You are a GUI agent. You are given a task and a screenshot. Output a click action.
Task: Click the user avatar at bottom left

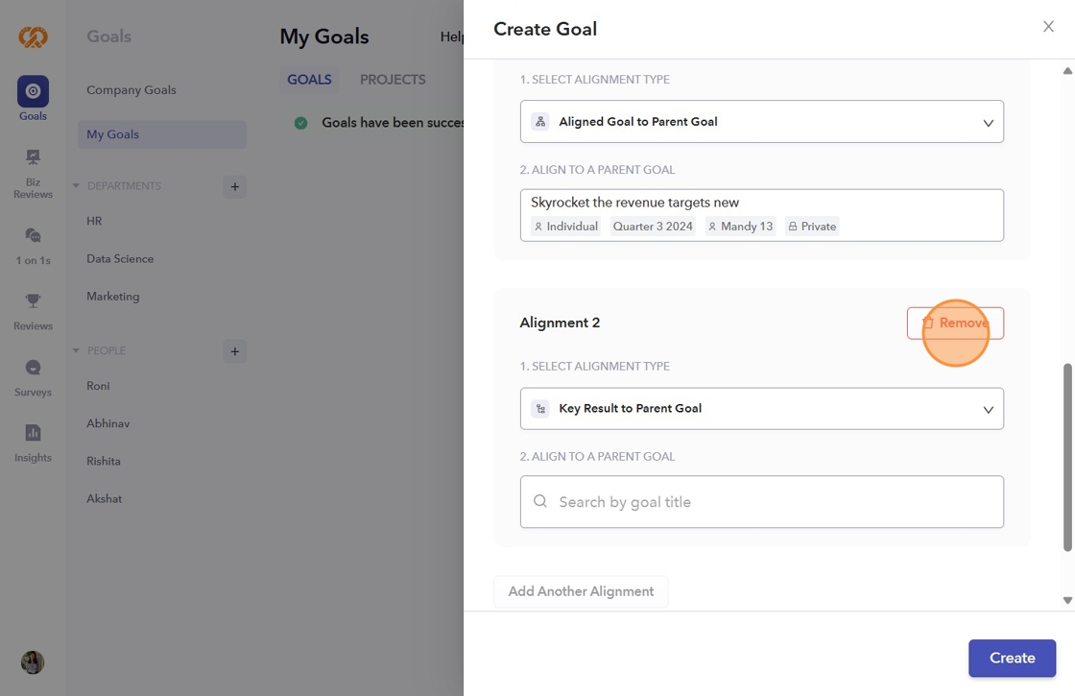click(33, 662)
